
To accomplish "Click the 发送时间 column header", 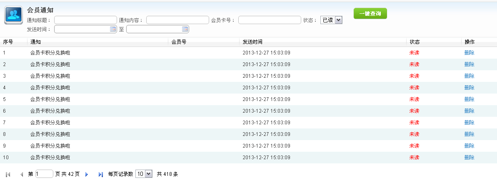I will tap(252, 42).
